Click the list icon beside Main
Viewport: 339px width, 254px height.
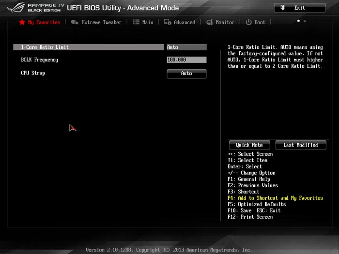pyautogui.click(x=136, y=22)
